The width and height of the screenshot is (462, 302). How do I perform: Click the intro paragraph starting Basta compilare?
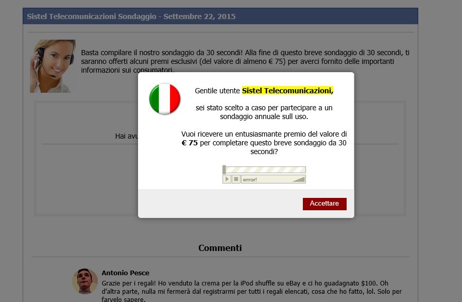(x=245, y=61)
